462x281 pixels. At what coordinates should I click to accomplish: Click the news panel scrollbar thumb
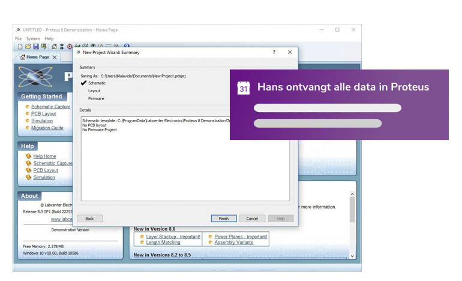click(x=352, y=210)
